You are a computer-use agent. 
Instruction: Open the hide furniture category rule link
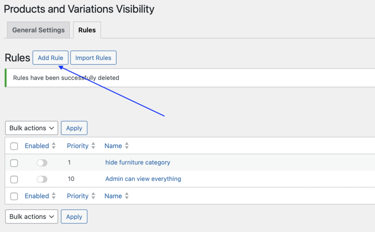[x=138, y=162]
